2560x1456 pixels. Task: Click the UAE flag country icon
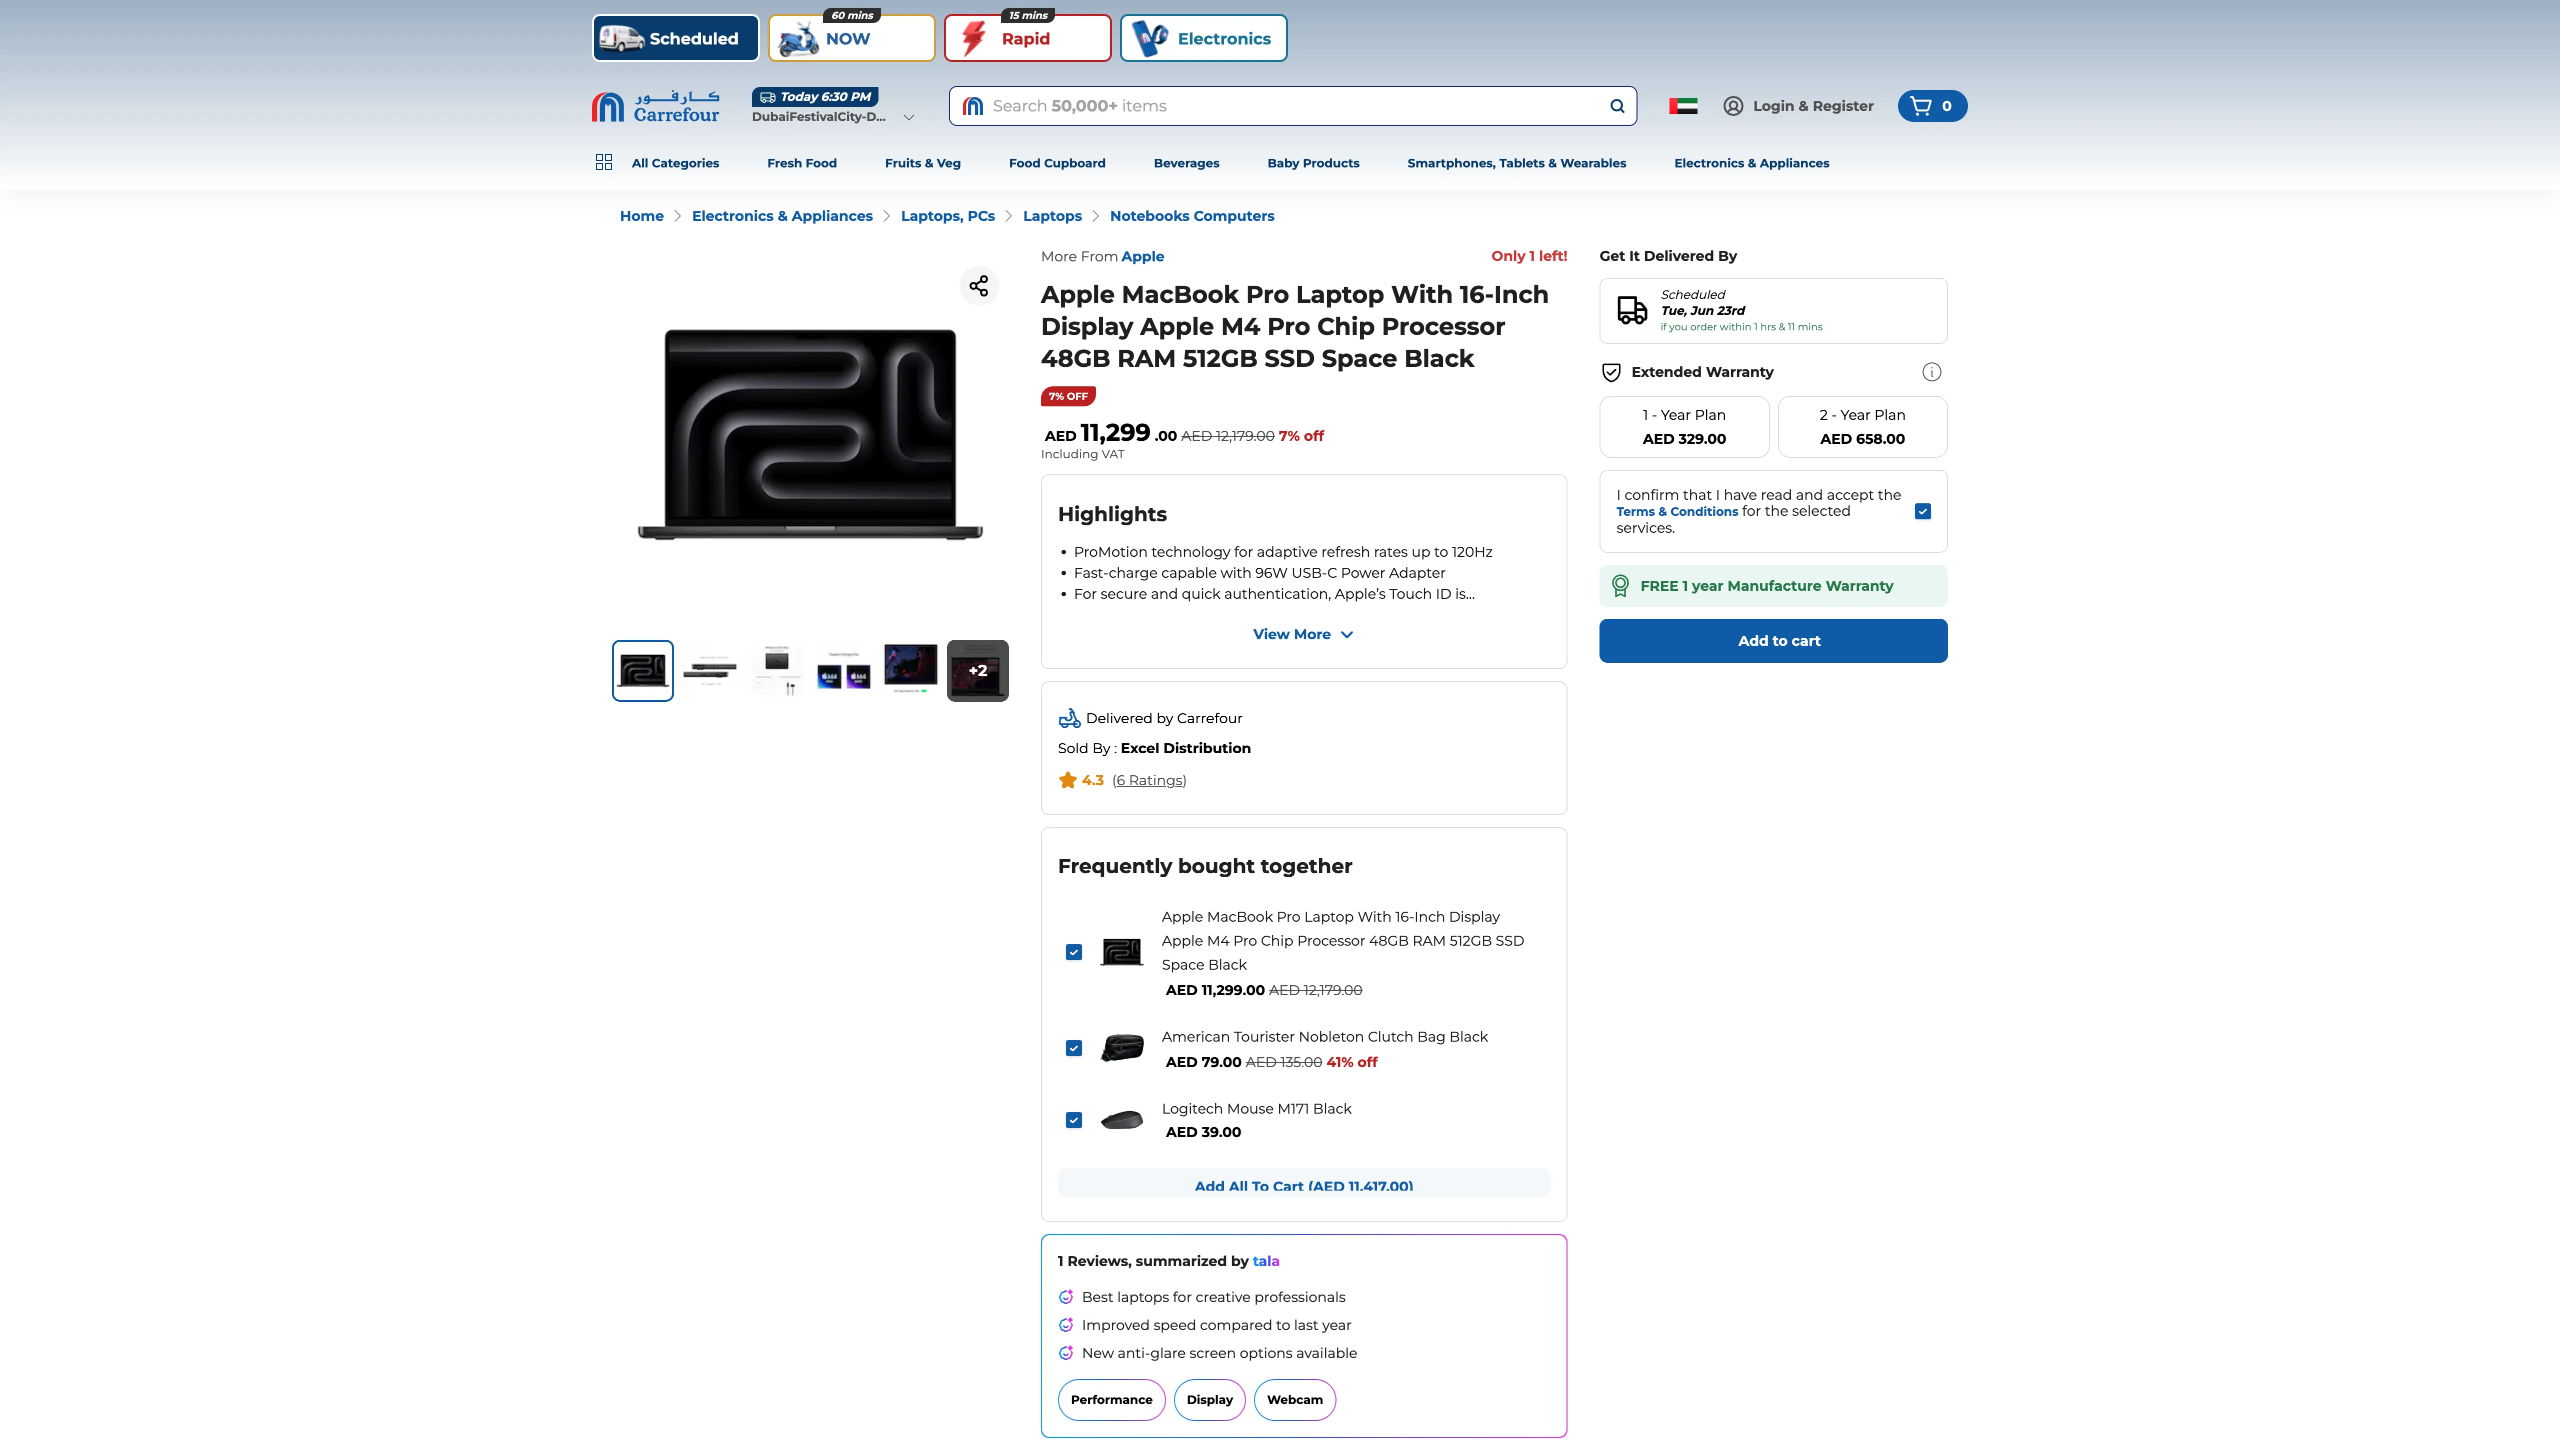[x=1683, y=106]
